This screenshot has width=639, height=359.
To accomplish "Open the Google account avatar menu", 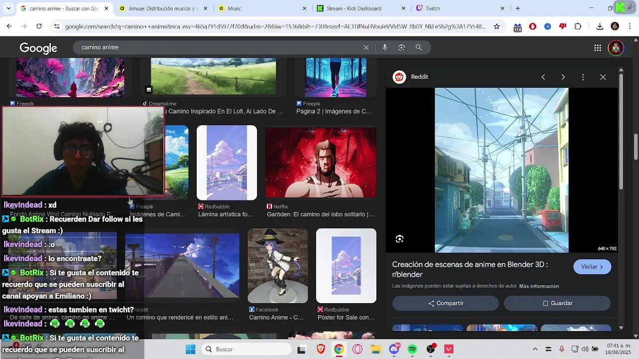I will [x=616, y=48].
